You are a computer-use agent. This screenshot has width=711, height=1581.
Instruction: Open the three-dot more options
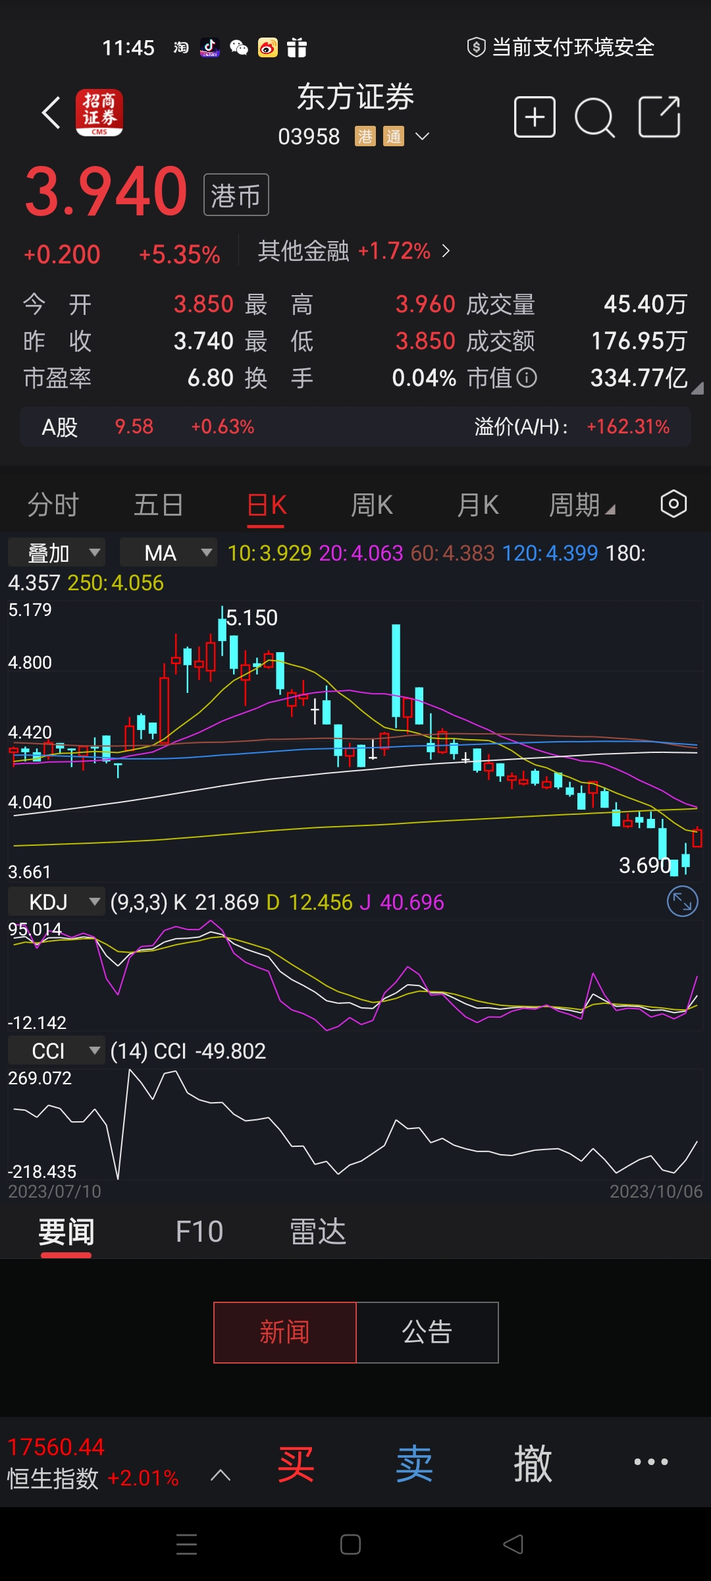pyautogui.click(x=651, y=1462)
